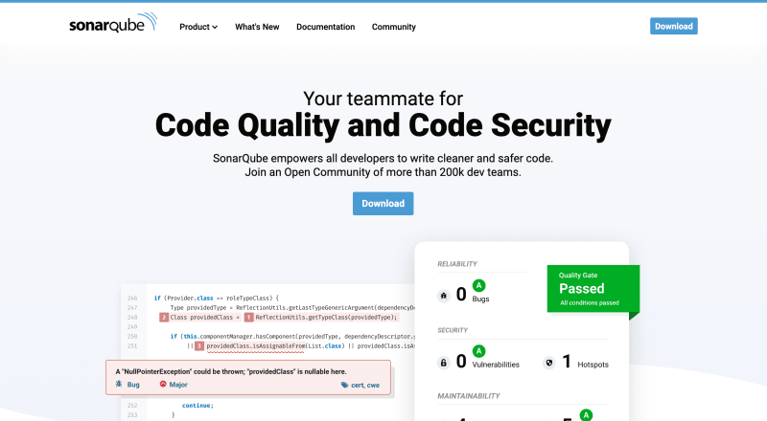
Task: Click the green A rating above Bugs
Action: point(478,285)
